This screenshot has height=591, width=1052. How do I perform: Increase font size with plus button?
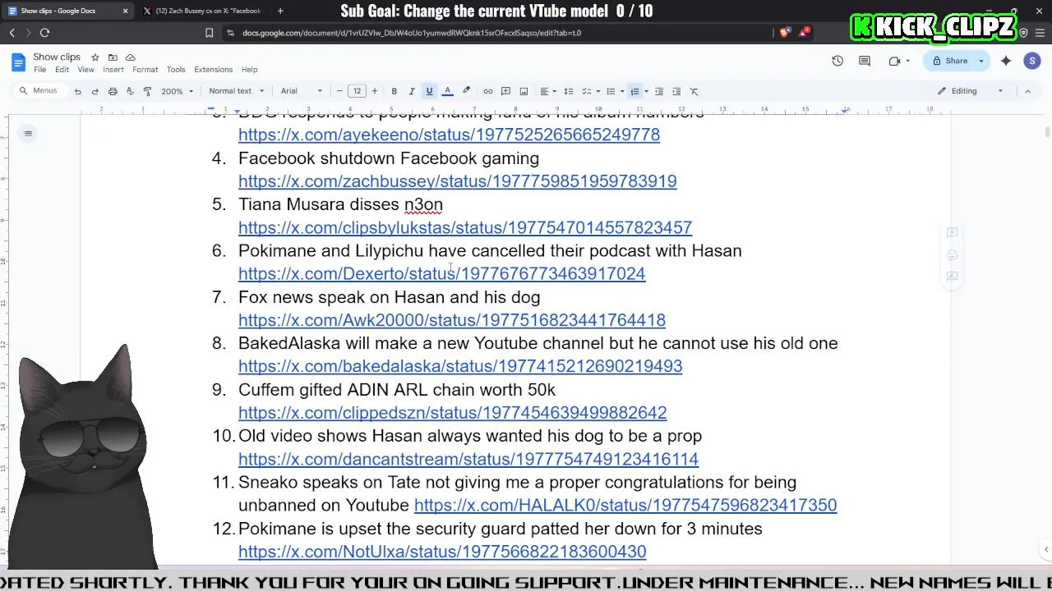[375, 91]
